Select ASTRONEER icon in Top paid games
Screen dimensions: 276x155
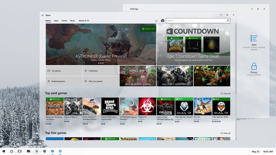pyautogui.click(x=129, y=106)
